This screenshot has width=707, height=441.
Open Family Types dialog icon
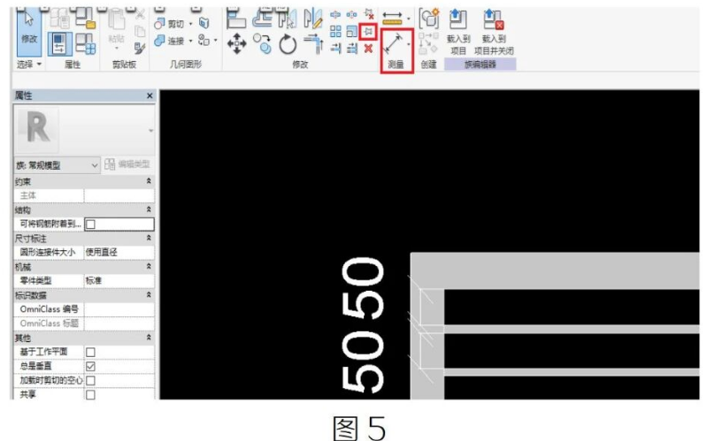(x=85, y=43)
